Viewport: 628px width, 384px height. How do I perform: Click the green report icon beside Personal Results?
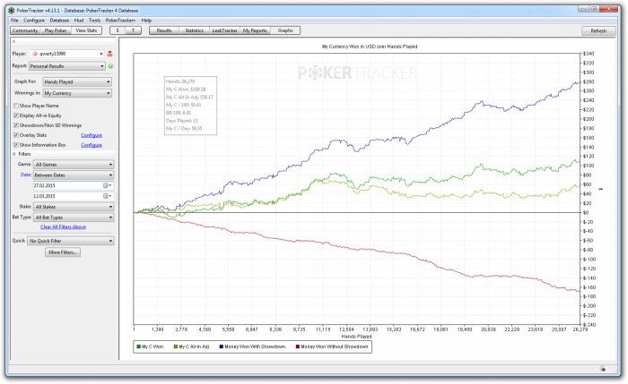click(110, 66)
